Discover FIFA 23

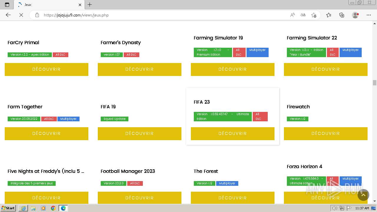(x=233, y=134)
